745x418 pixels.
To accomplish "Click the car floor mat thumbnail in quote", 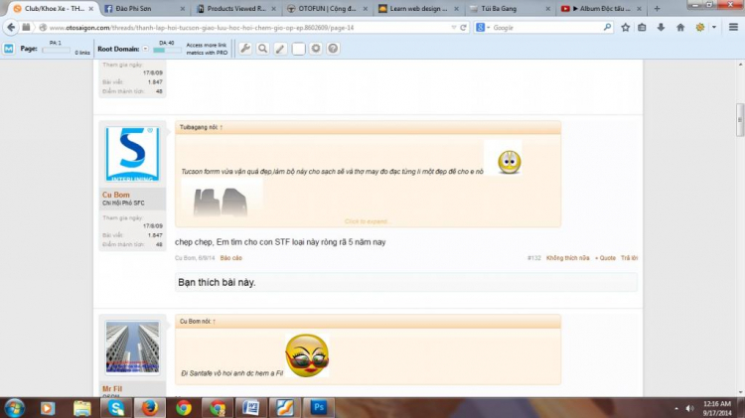I will (x=221, y=200).
